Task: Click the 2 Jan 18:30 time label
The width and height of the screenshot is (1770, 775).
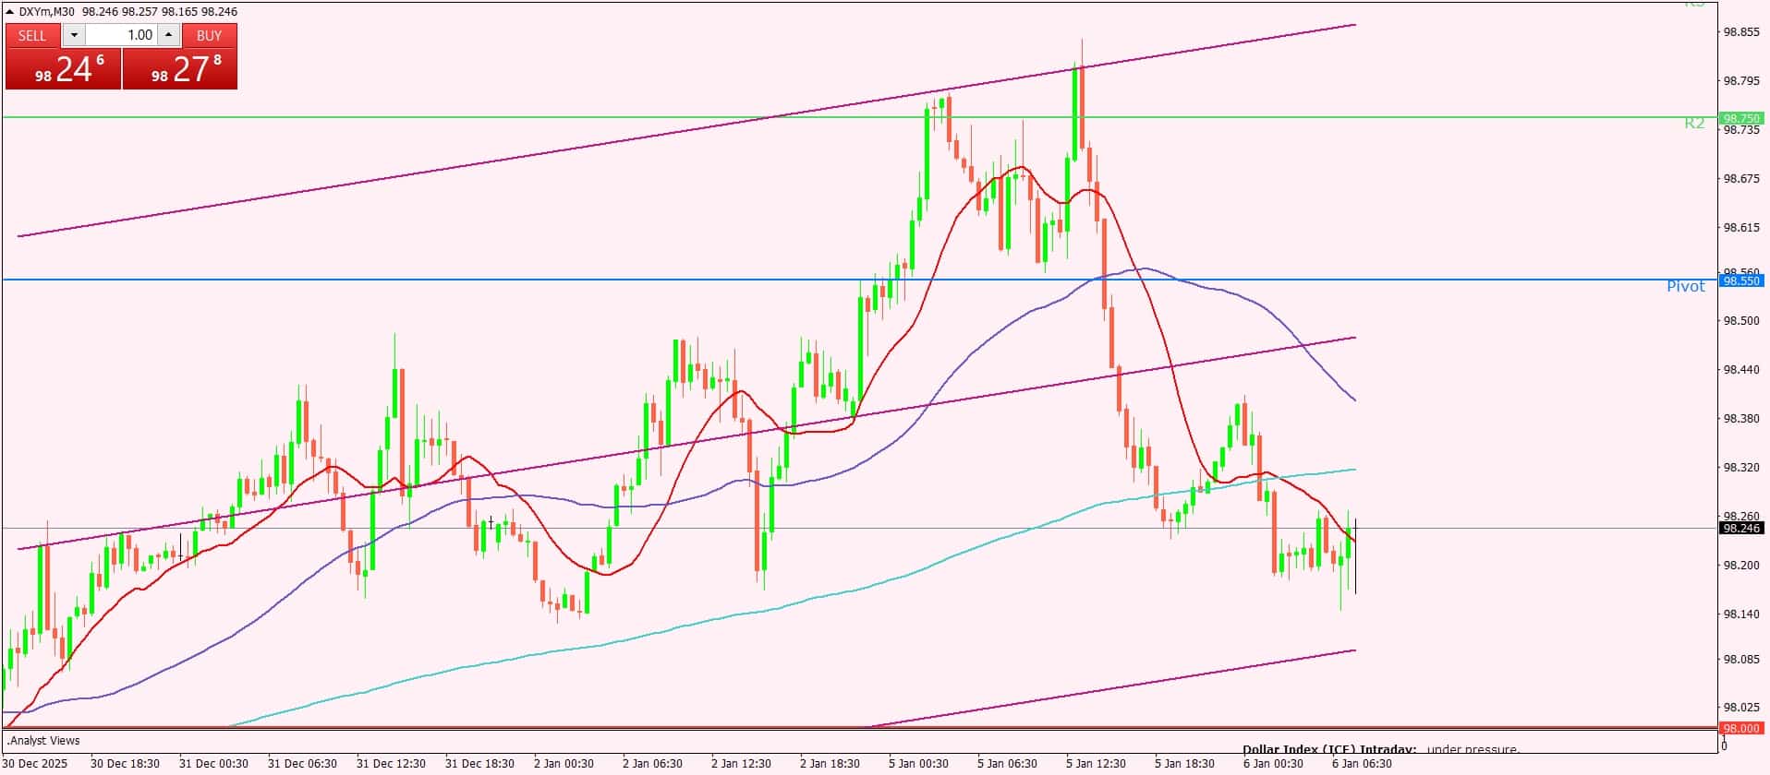Action: [x=830, y=764]
